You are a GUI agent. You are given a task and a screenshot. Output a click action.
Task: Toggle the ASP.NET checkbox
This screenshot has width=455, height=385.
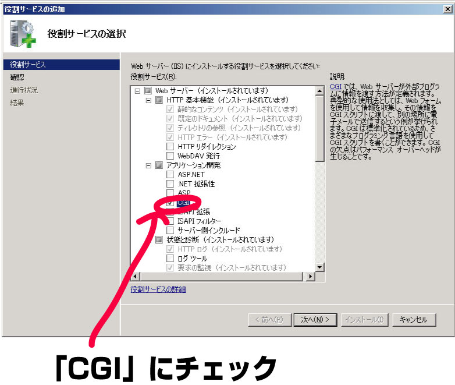pos(170,174)
